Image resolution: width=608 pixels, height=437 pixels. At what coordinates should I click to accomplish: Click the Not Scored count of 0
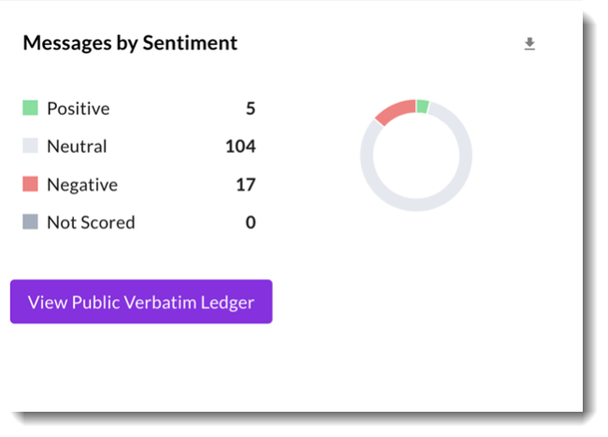[251, 223]
